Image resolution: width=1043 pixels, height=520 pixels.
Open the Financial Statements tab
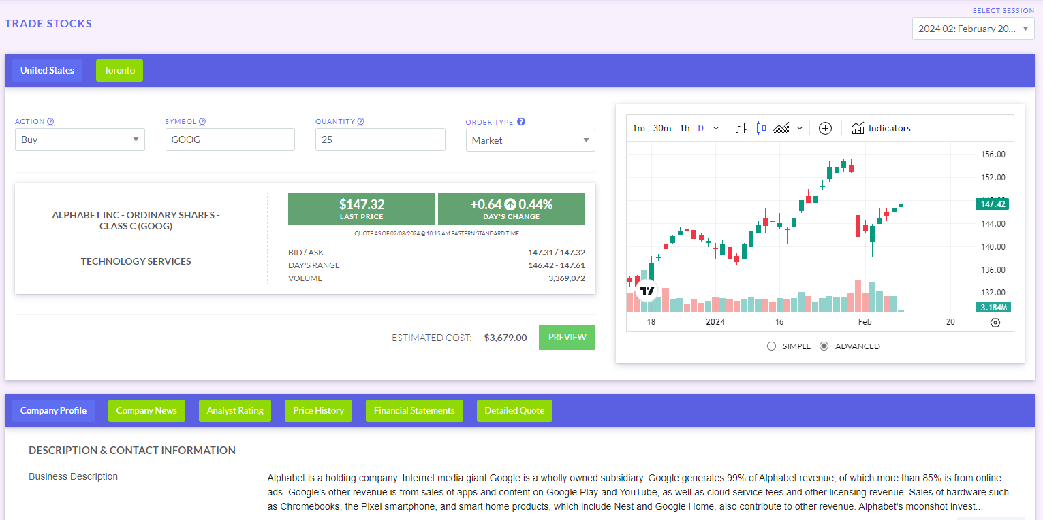tap(414, 410)
